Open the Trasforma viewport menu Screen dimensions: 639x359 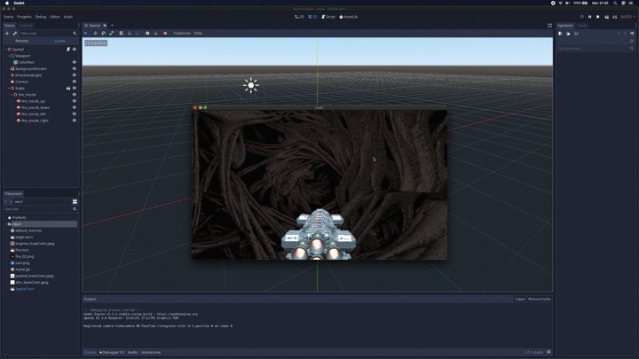pos(181,34)
